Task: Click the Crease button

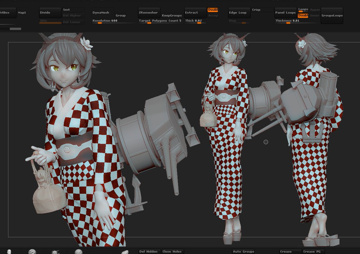Action: 290,252
